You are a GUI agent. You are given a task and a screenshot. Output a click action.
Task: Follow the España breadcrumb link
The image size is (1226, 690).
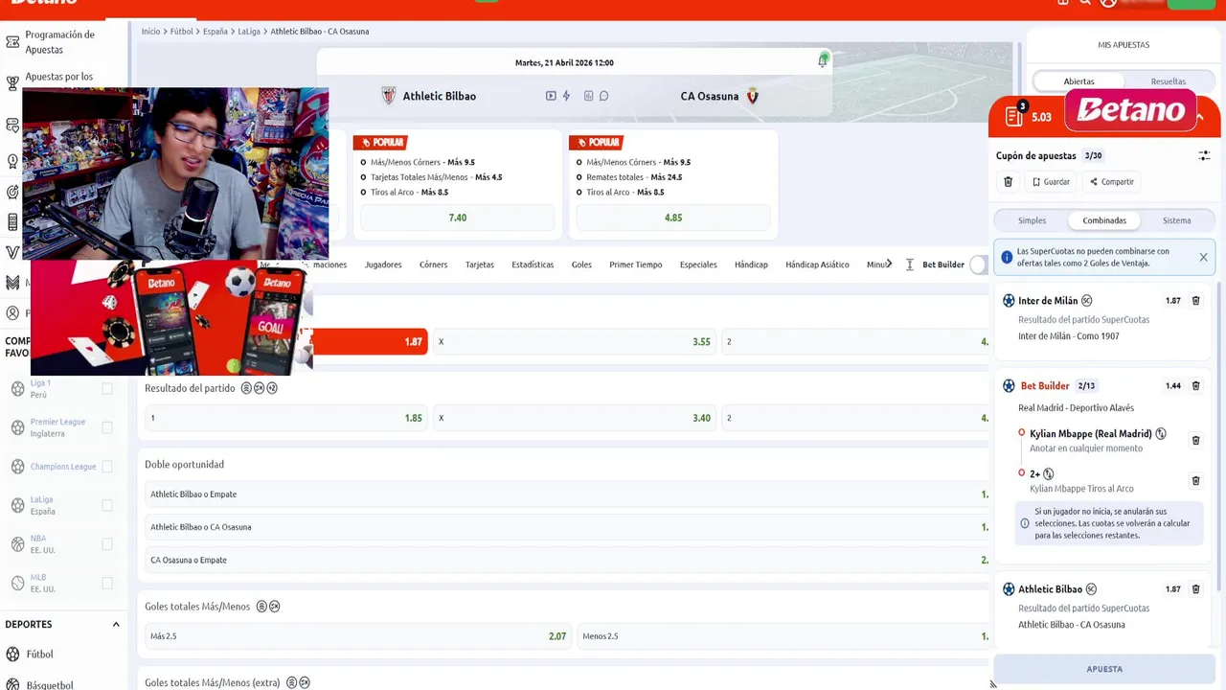click(x=216, y=32)
